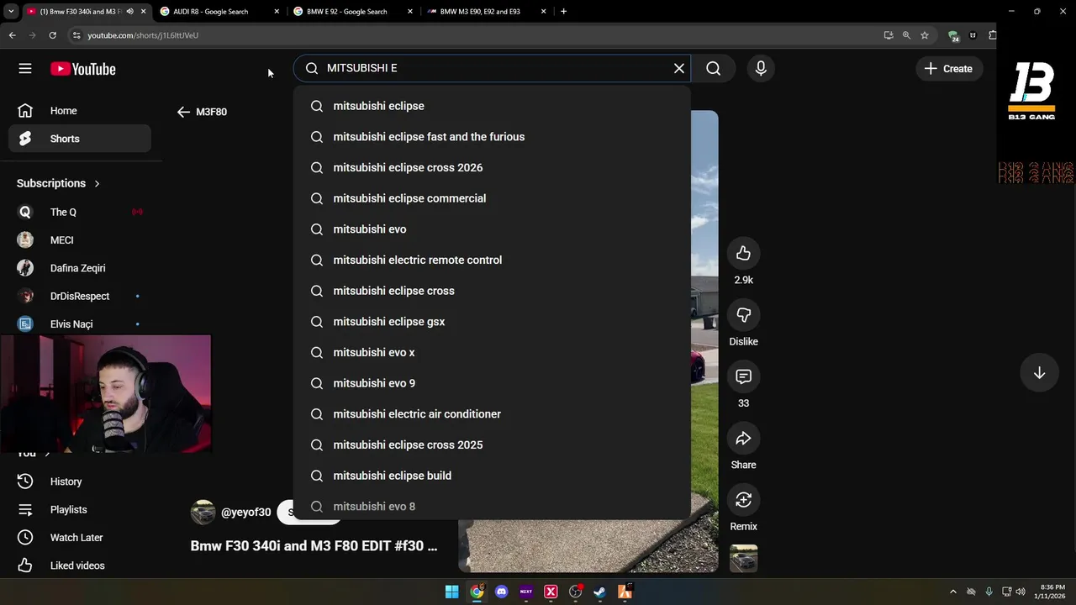1076x605 pixels.
Task: Go to the YouTube home logo
Action: point(82,69)
